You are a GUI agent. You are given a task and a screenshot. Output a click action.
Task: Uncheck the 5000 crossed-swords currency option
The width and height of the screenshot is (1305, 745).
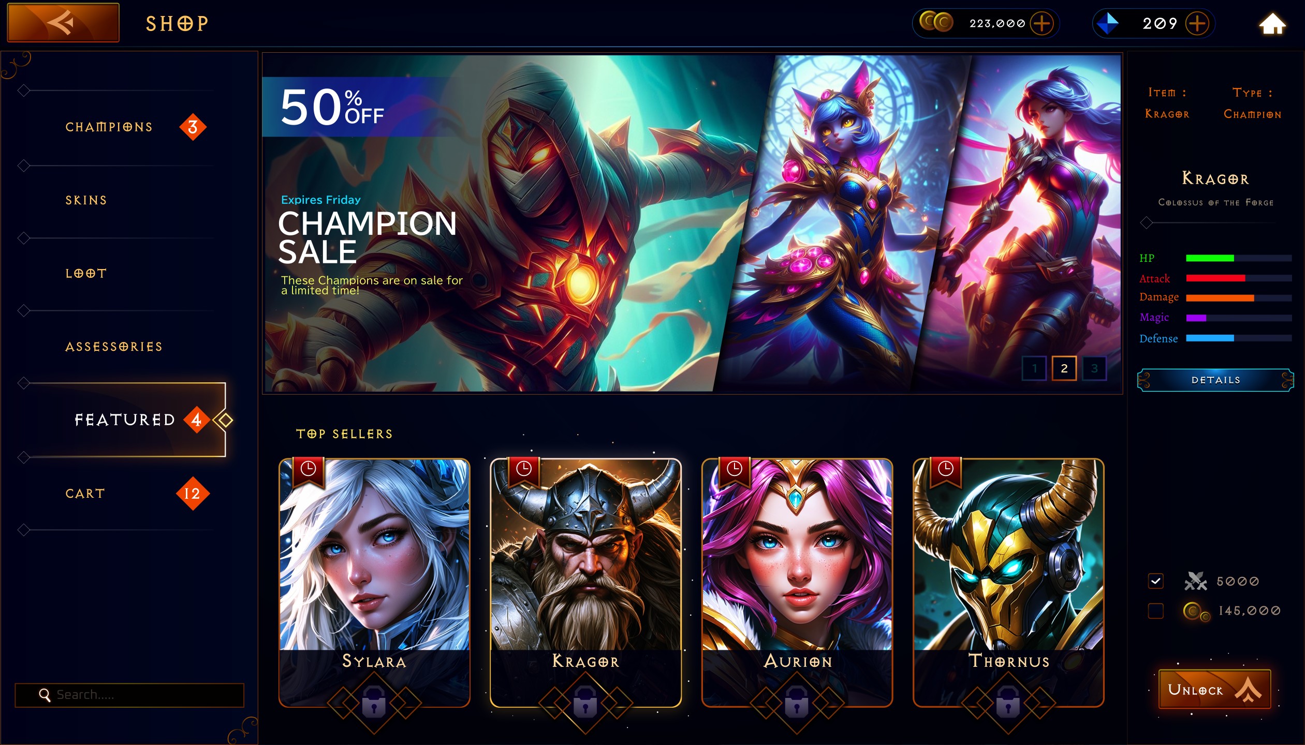(1155, 581)
